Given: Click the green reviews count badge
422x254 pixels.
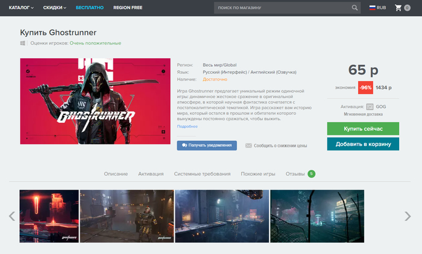Looking at the screenshot, I should [312, 174].
